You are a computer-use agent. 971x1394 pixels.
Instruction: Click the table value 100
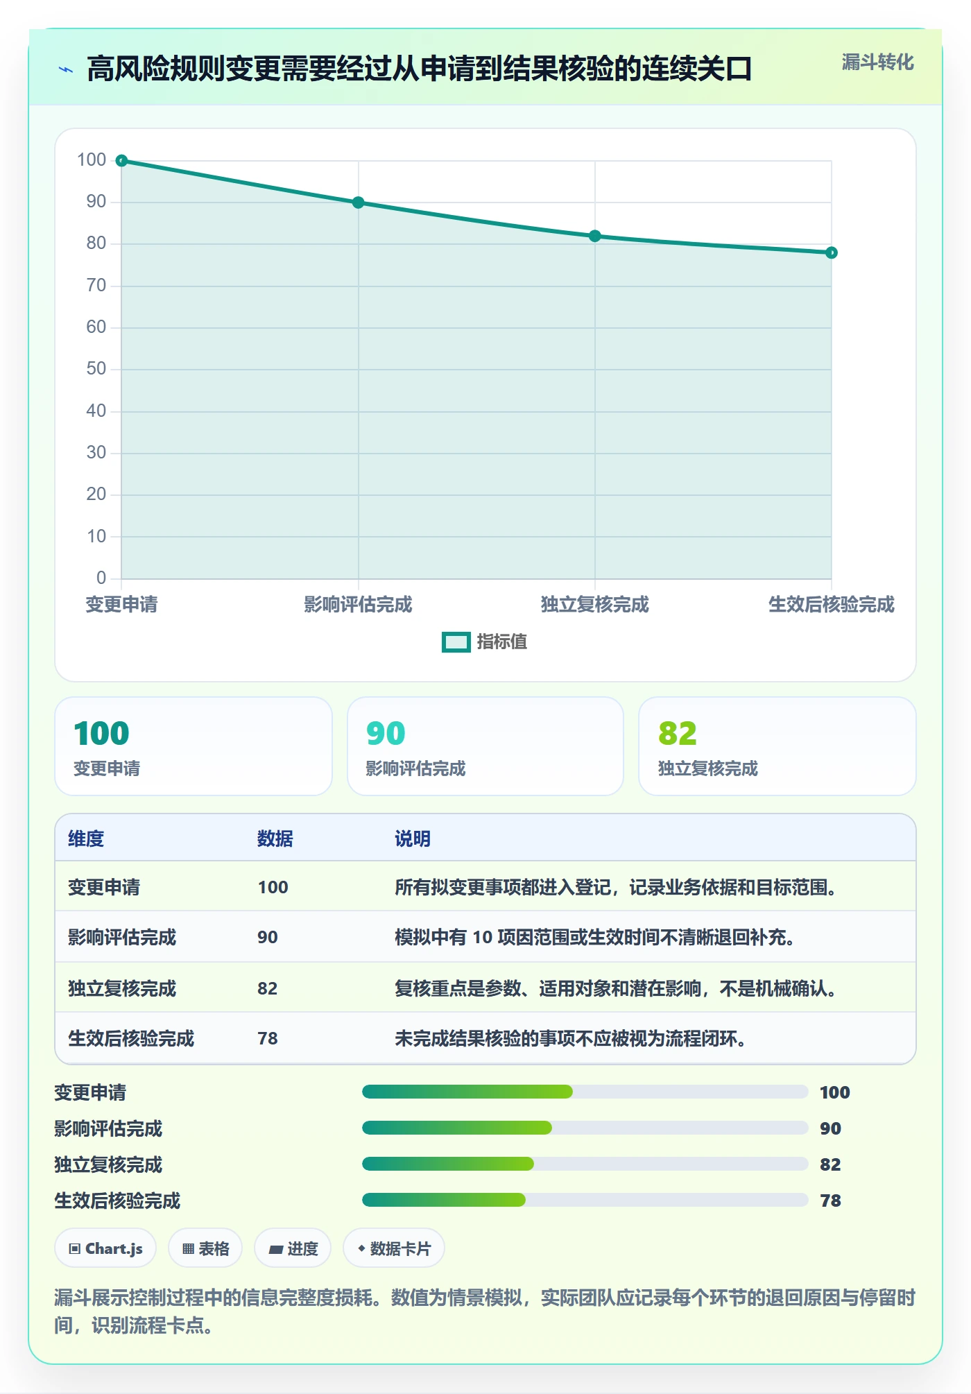(273, 887)
